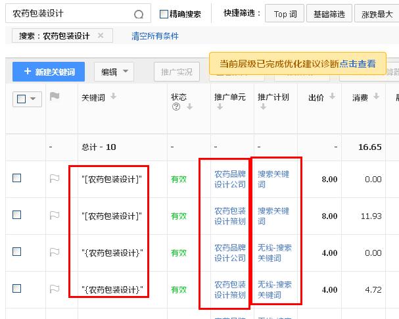
Task: Click the 新建关键词 button
Action: point(49,72)
